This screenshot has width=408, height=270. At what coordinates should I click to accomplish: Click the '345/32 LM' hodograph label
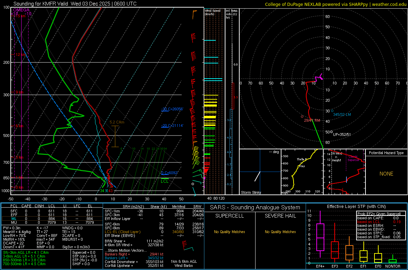tap(342, 114)
